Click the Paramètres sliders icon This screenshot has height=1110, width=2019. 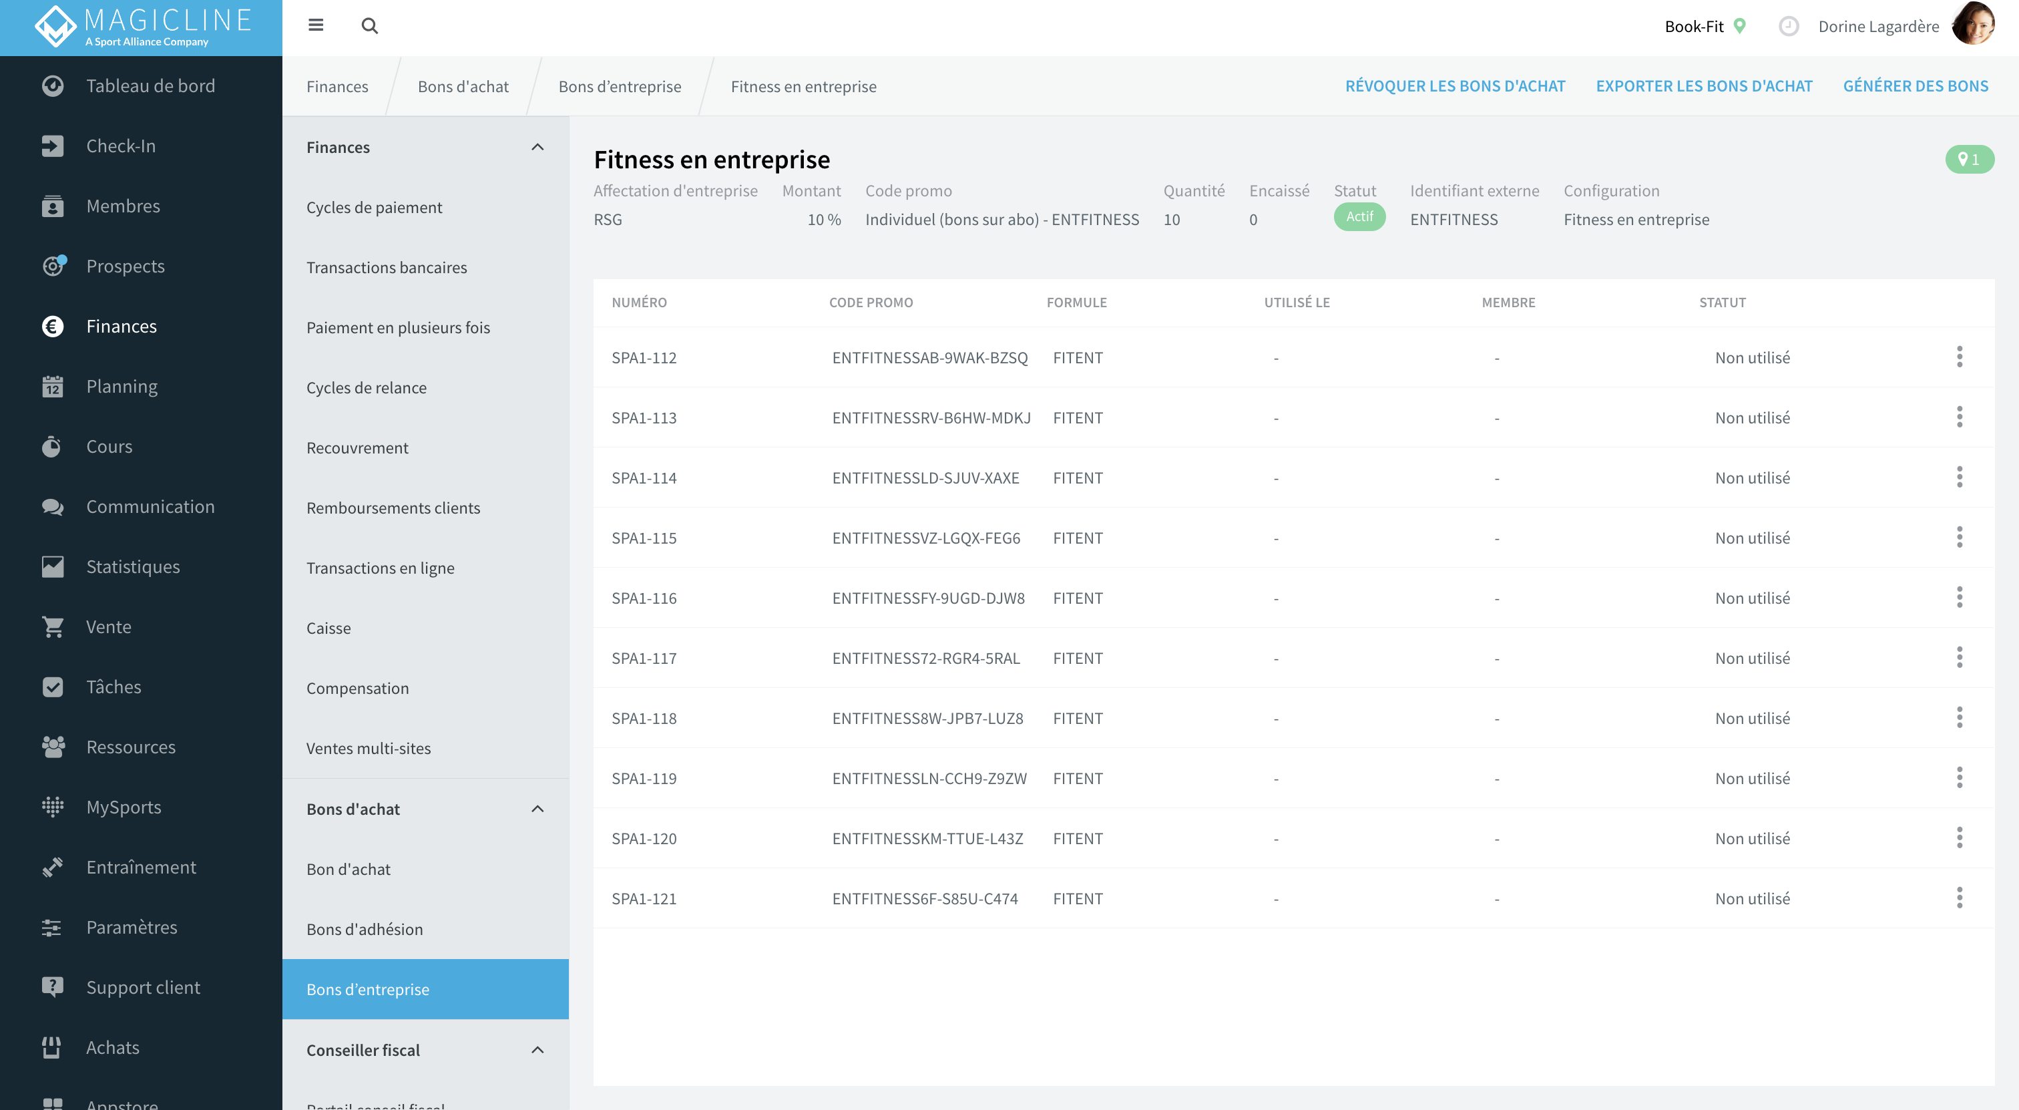53,928
